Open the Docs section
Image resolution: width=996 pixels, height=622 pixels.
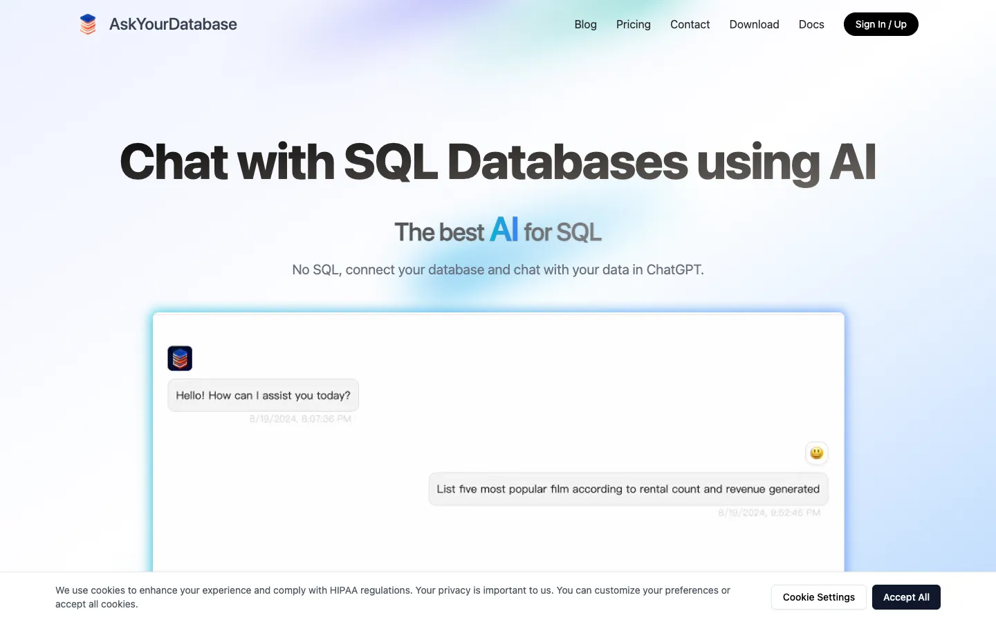click(x=811, y=24)
